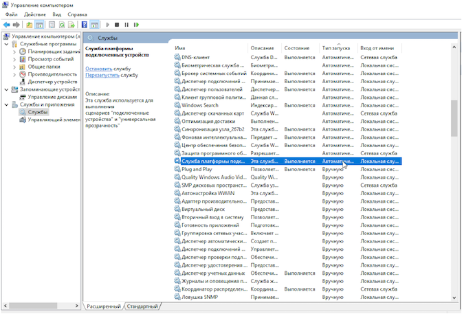Viewport: 462px width, 314px height.
Task: Click the Back arrow toolbar icon
Action: [6, 25]
